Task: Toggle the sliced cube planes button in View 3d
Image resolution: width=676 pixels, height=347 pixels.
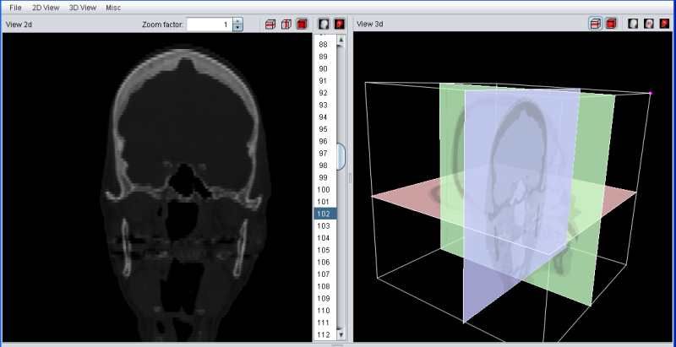Action: point(595,24)
